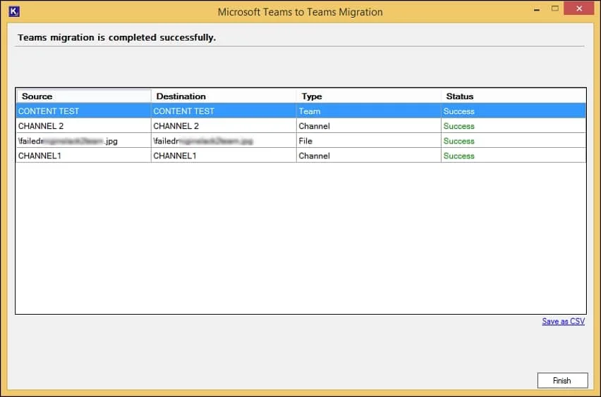
Task: Click the Team type cell
Action: (368, 111)
